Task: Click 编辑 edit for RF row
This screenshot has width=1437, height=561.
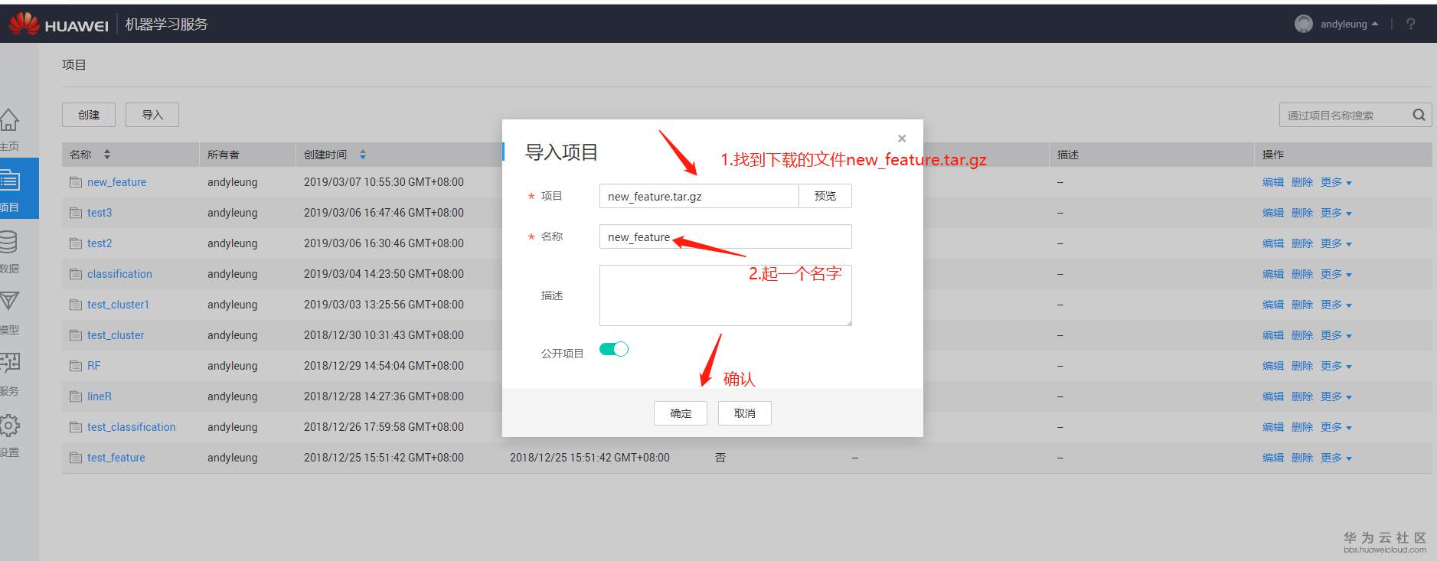Action: 1273,366
